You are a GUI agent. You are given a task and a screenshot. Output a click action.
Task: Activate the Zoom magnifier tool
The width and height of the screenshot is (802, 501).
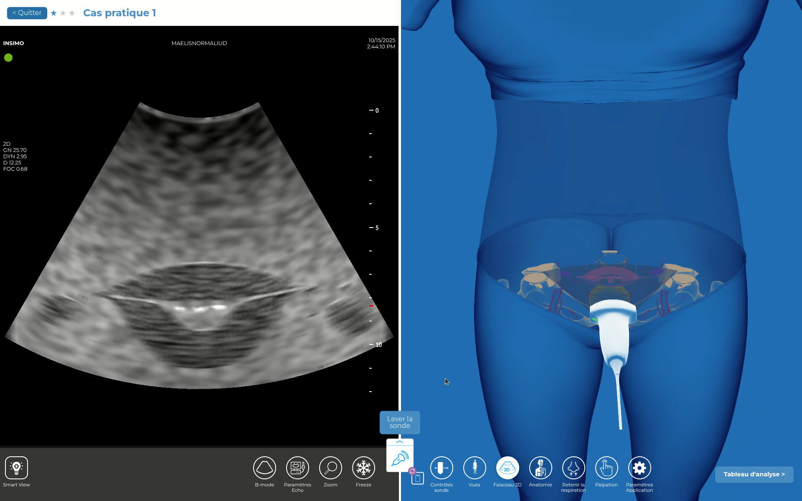point(330,468)
